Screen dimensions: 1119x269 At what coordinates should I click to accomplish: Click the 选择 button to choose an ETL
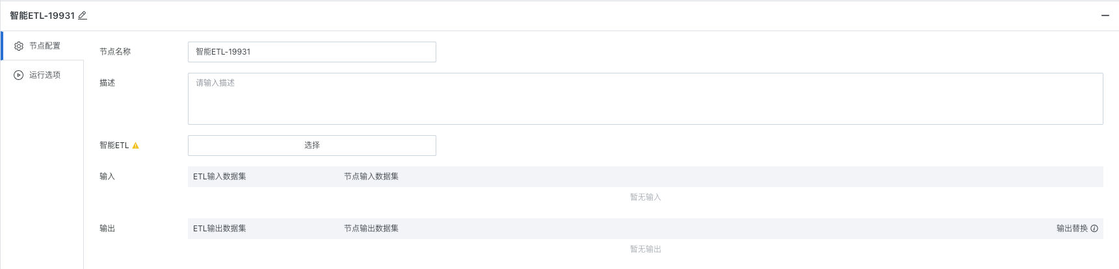point(312,146)
